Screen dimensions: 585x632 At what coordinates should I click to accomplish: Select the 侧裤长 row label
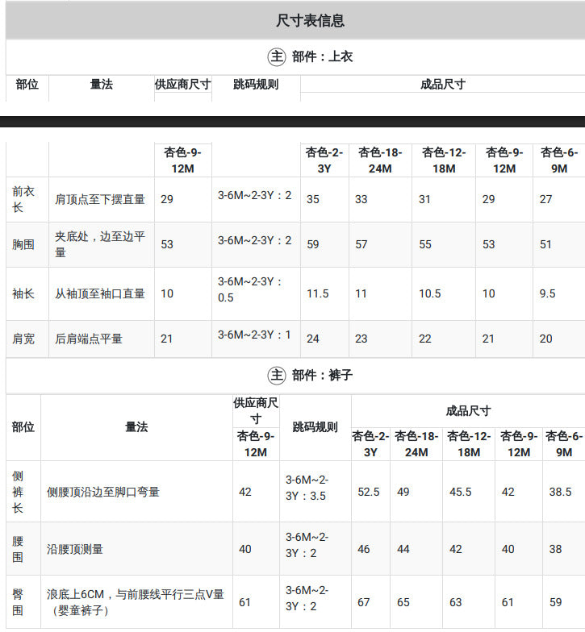click(18, 492)
